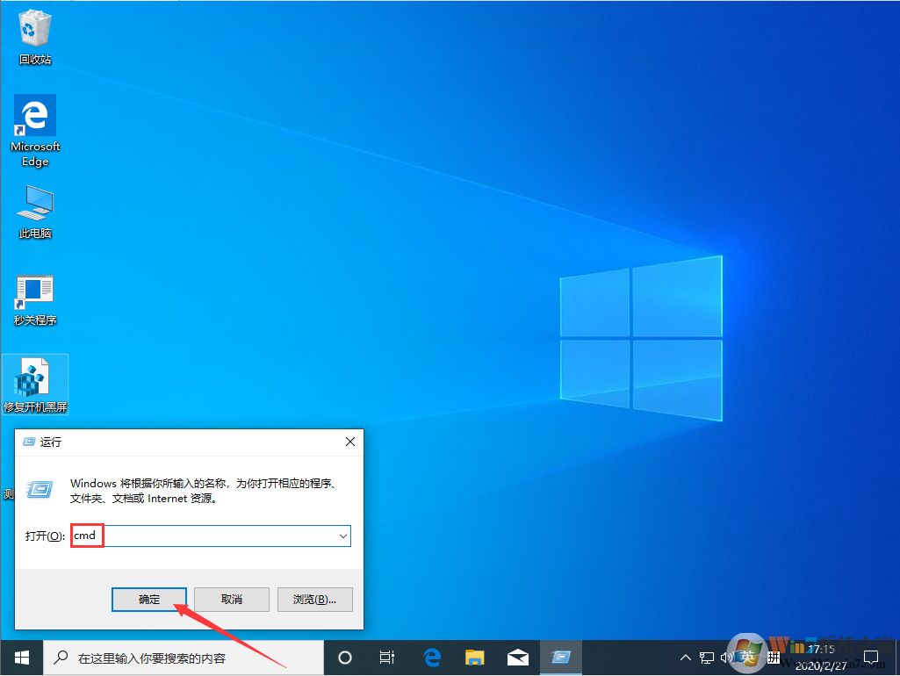Open Task View on the taskbar
Screen dimensions: 900x676
click(386, 657)
